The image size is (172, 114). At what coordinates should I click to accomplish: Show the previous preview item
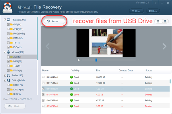point(48,46)
